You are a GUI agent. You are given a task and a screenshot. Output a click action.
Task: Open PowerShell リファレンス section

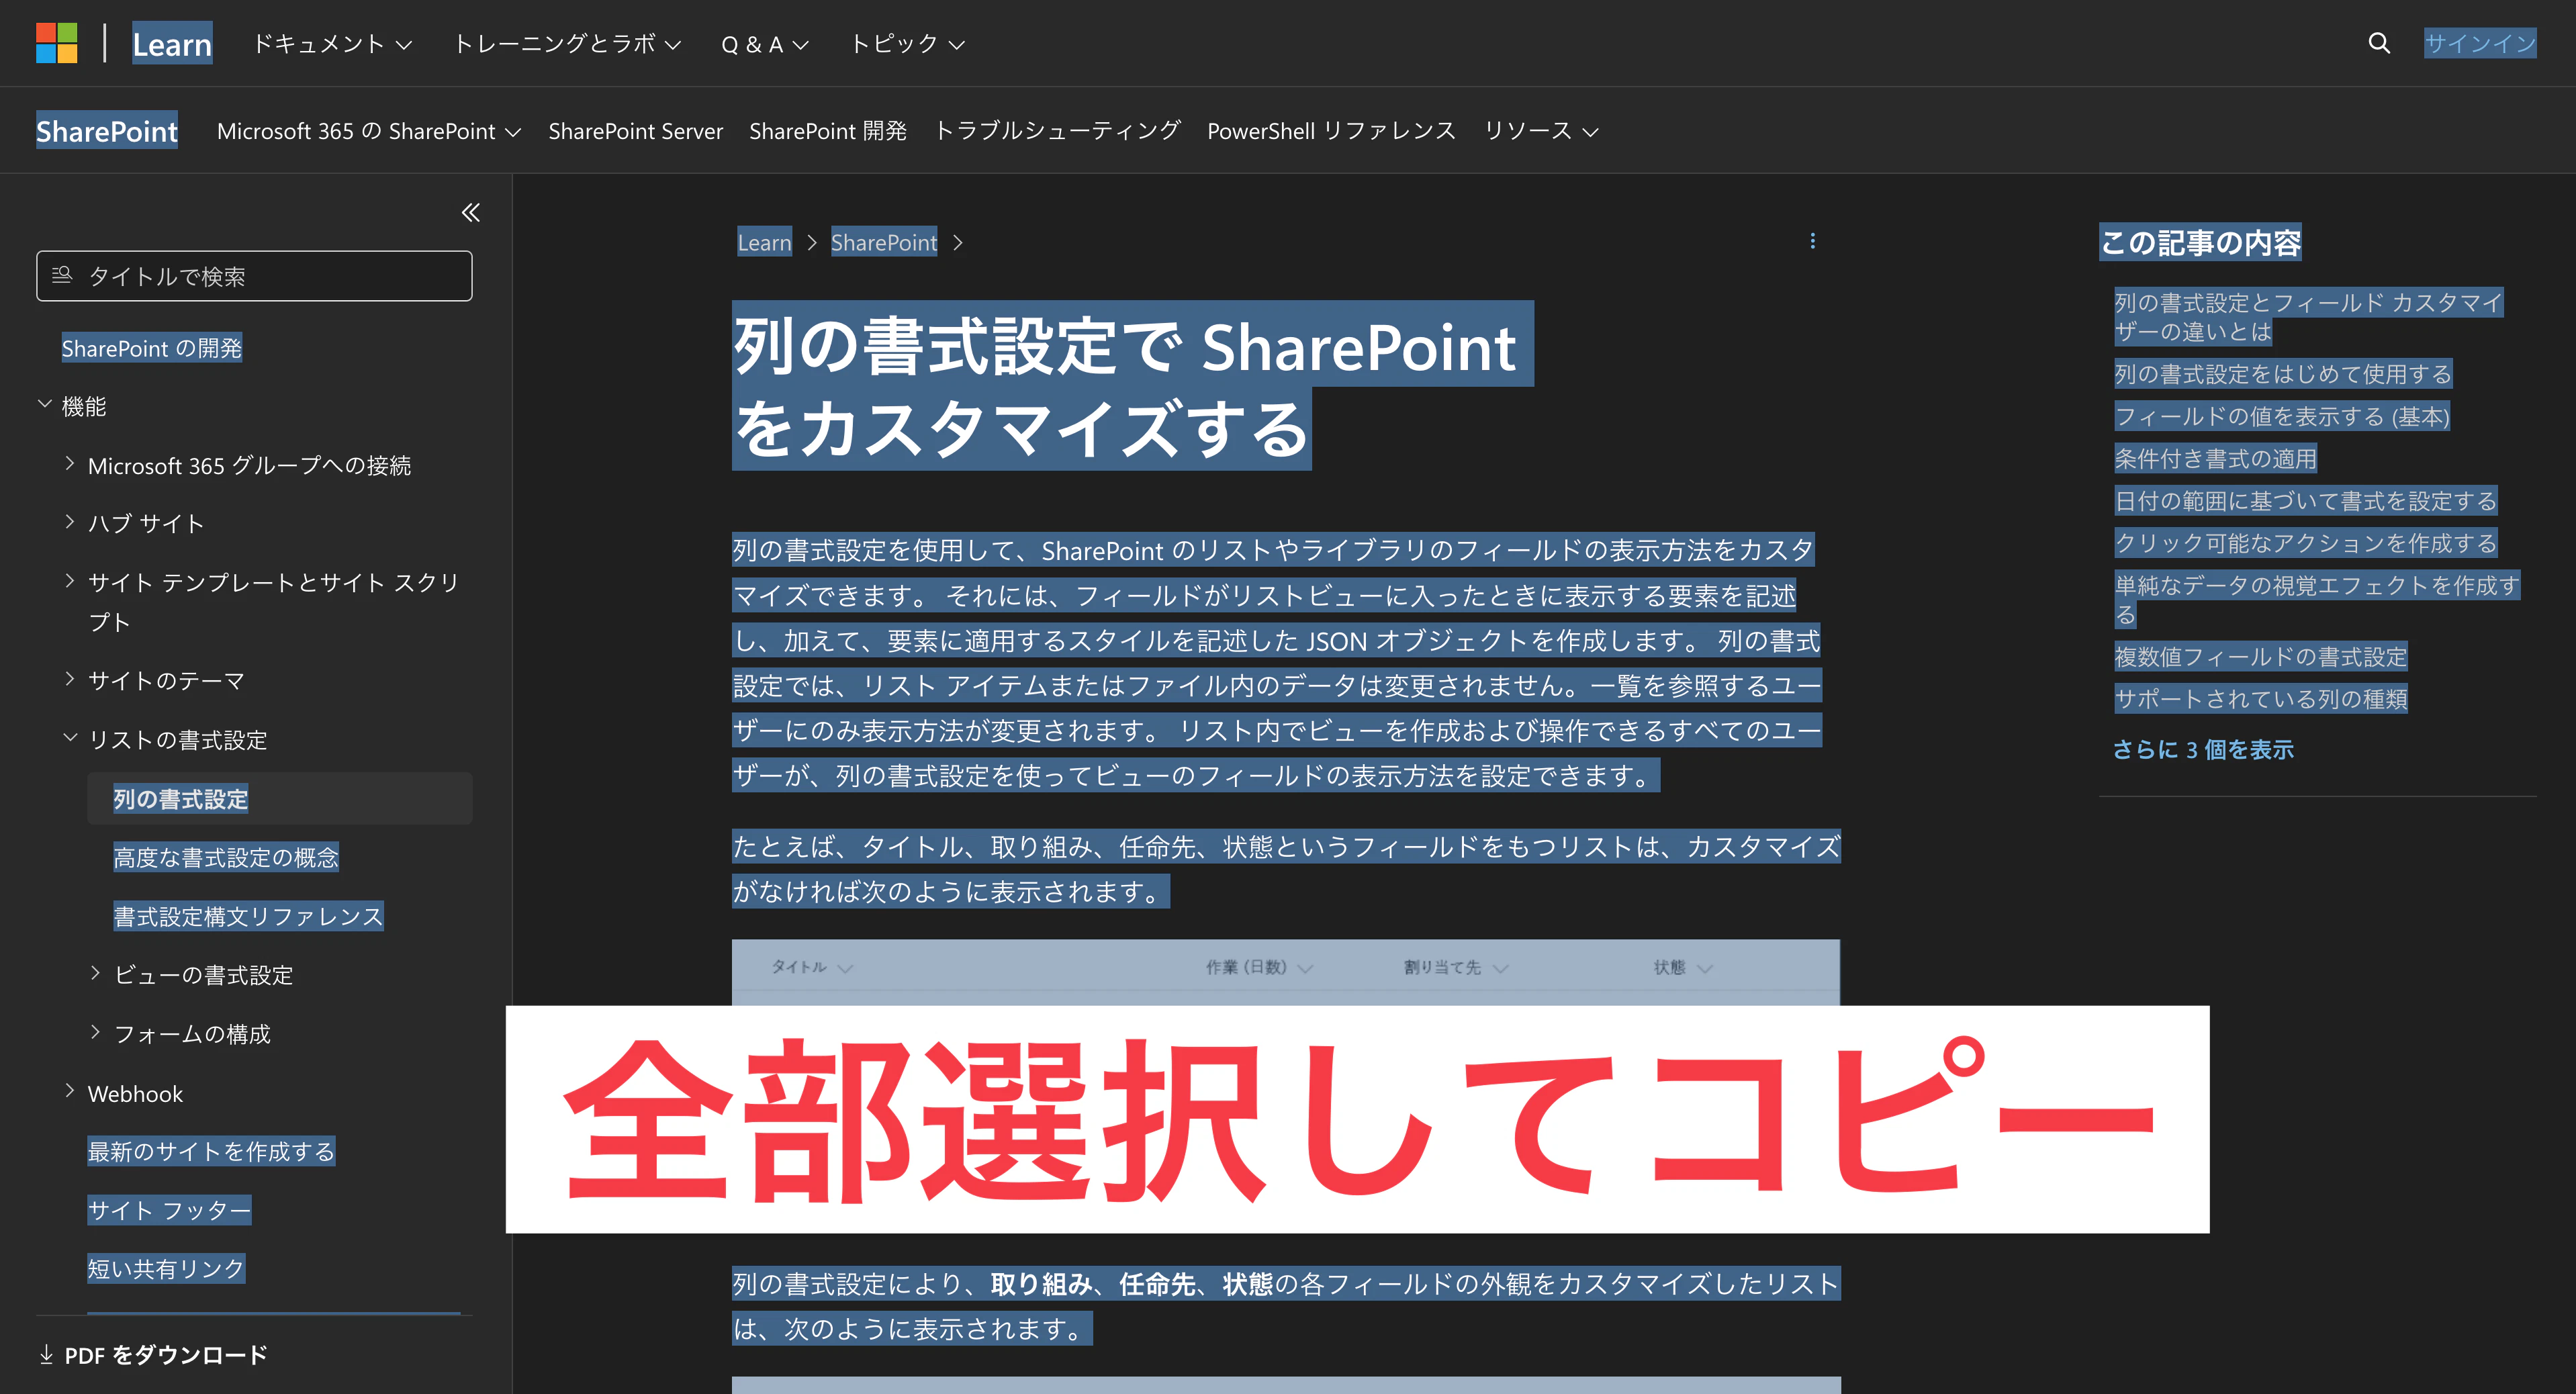[x=1331, y=131]
